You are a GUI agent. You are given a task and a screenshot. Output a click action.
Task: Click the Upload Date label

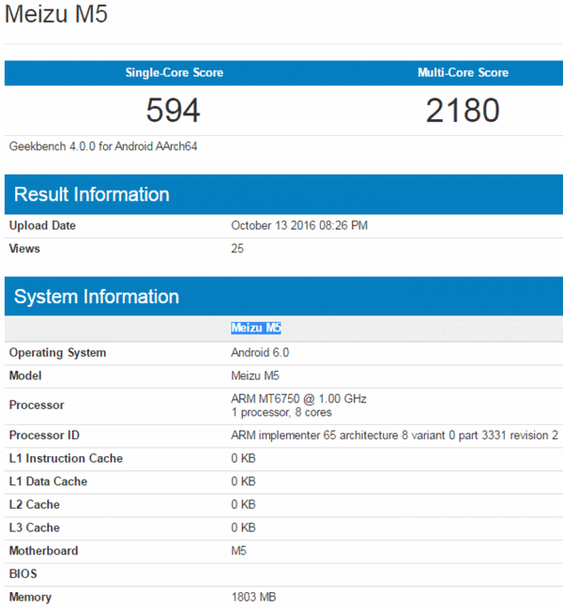pos(42,225)
